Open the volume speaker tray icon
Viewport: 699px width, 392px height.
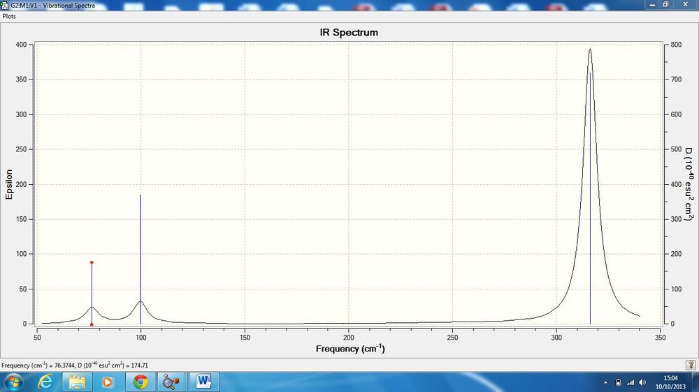click(x=642, y=382)
